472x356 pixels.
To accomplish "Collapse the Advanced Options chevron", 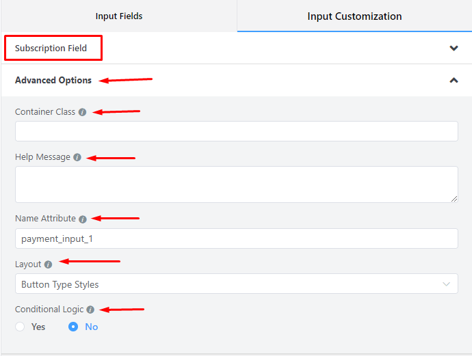I will (454, 80).
